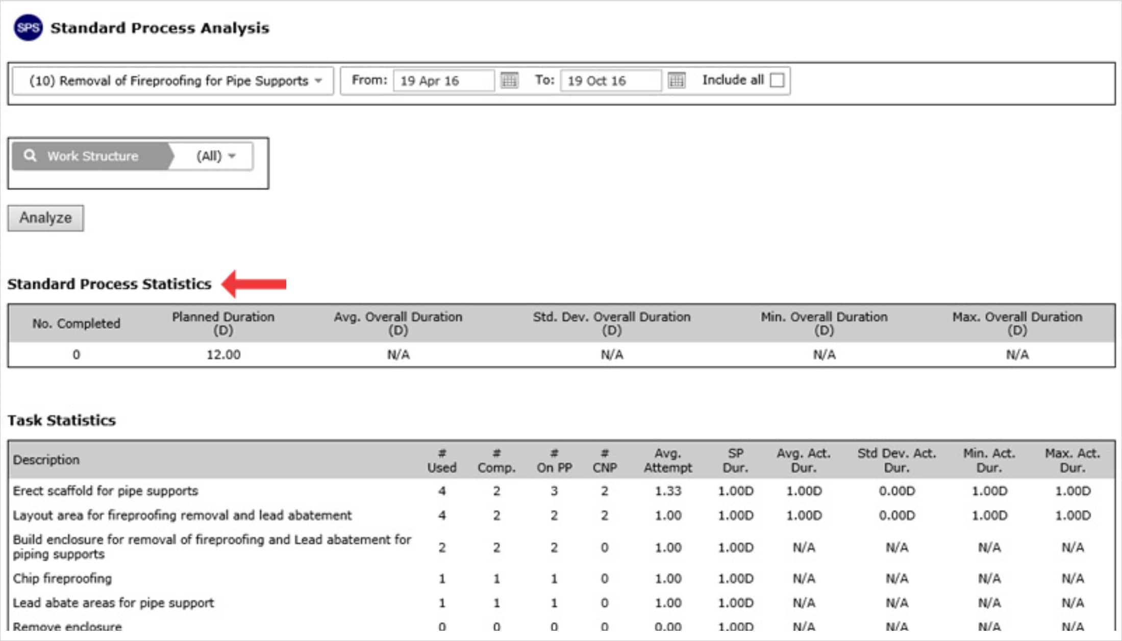Click the Max. Act. Dur. column header

[x=1073, y=460]
